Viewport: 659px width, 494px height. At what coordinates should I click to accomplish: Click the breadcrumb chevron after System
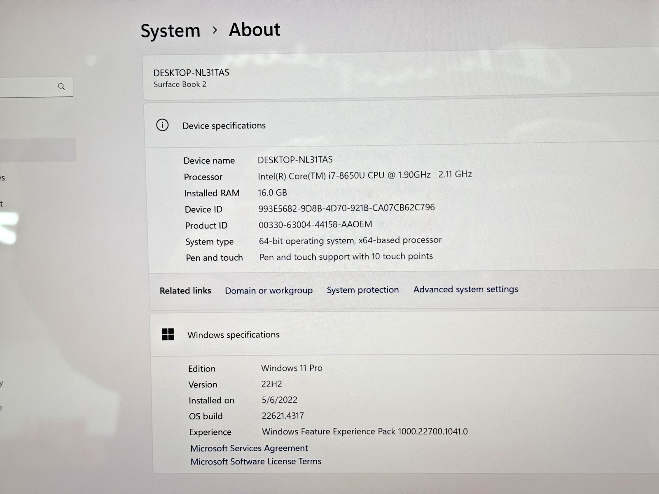(215, 30)
